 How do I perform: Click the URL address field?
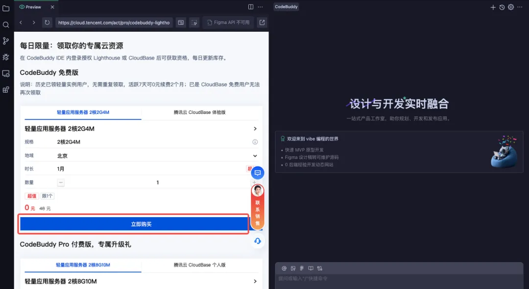114,22
